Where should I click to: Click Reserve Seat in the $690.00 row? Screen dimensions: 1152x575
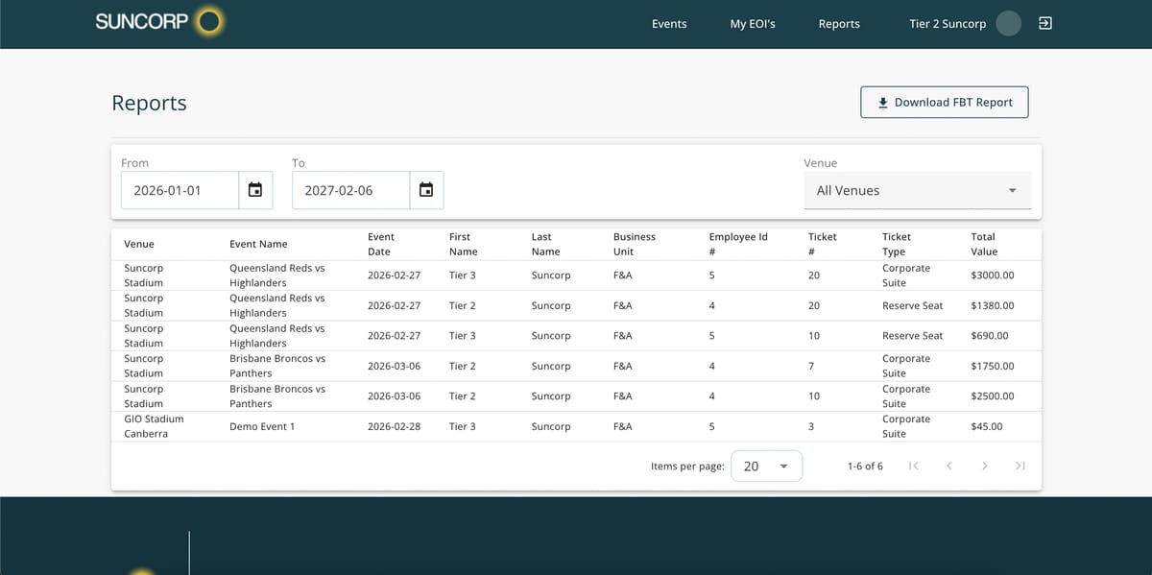click(x=912, y=336)
